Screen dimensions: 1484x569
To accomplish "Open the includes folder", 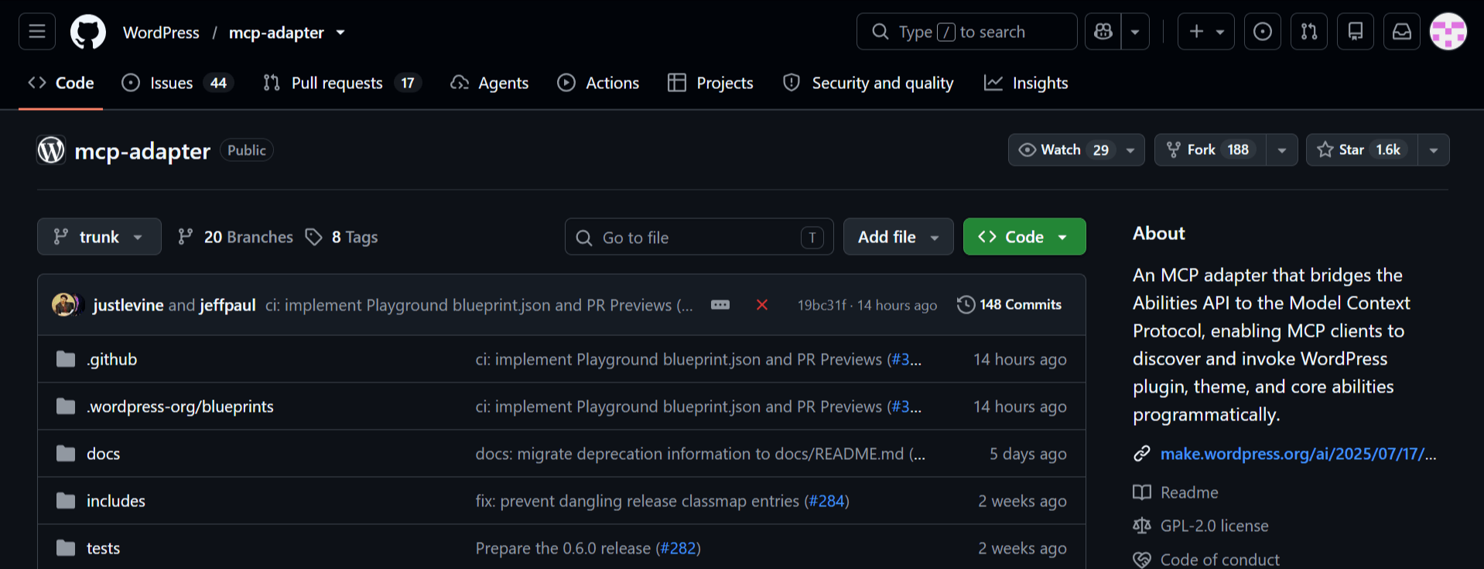I will 116,501.
